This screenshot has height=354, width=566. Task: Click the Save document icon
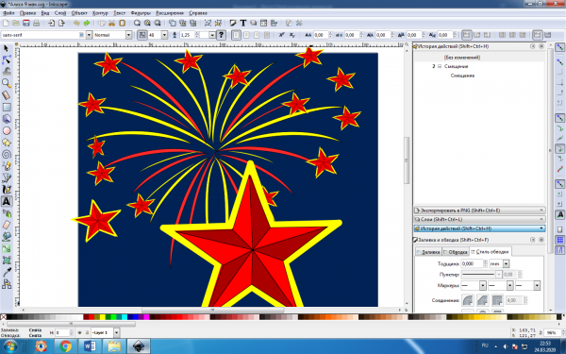(x=25, y=23)
